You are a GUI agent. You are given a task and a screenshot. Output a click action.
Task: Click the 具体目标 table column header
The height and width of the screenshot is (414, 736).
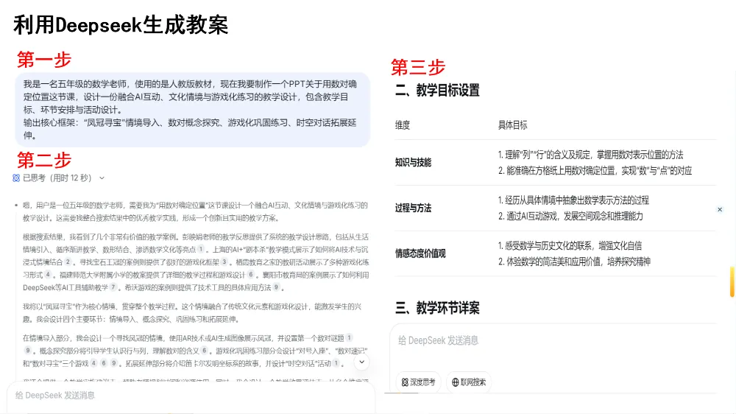512,125
